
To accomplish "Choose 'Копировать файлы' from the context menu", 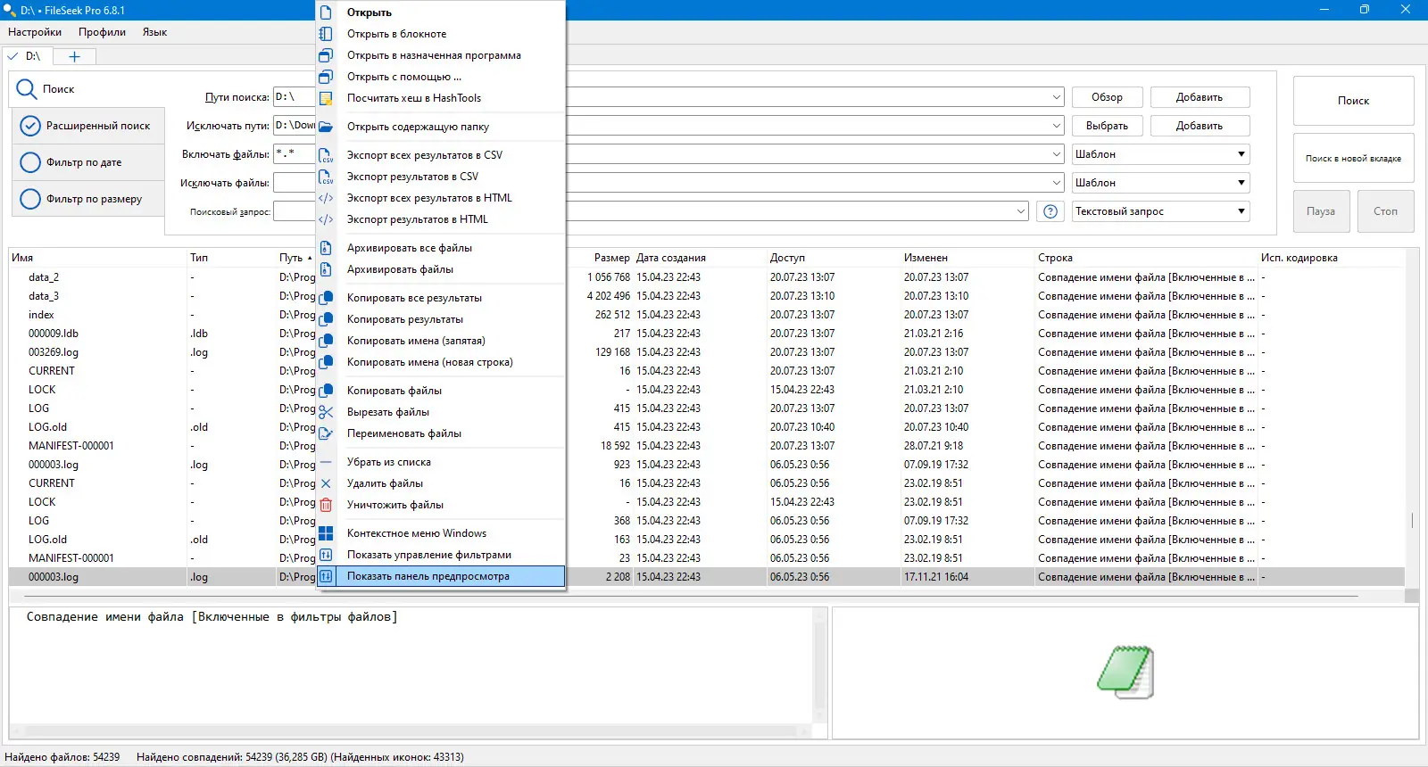I will pyautogui.click(x=441, y=391).
